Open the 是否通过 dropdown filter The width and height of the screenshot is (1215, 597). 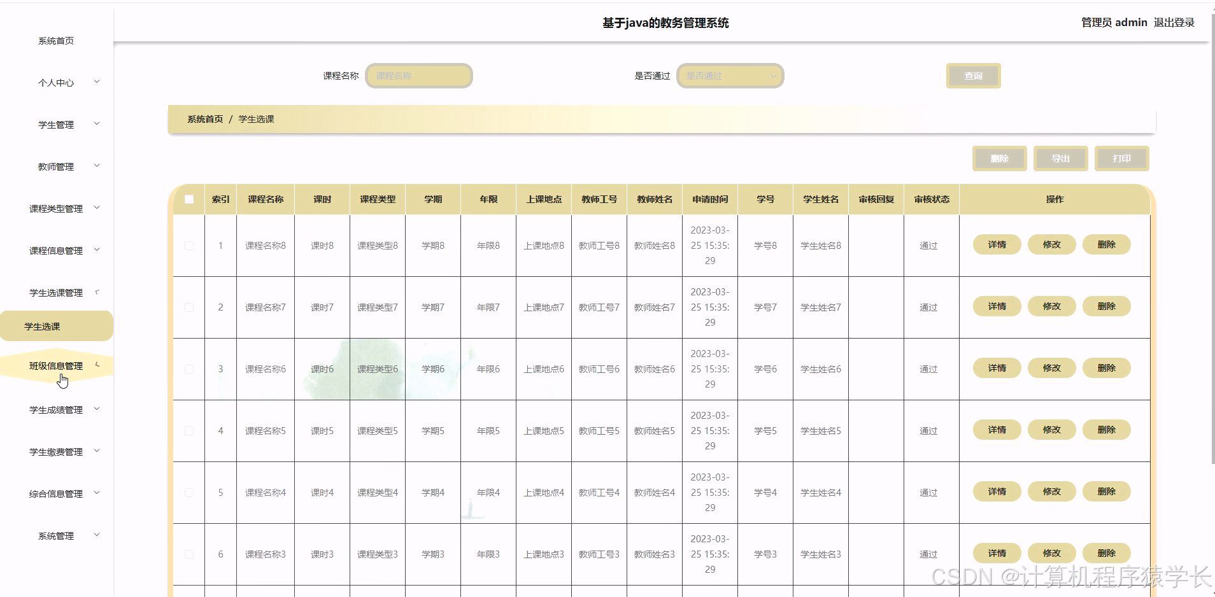coord(730,75)
